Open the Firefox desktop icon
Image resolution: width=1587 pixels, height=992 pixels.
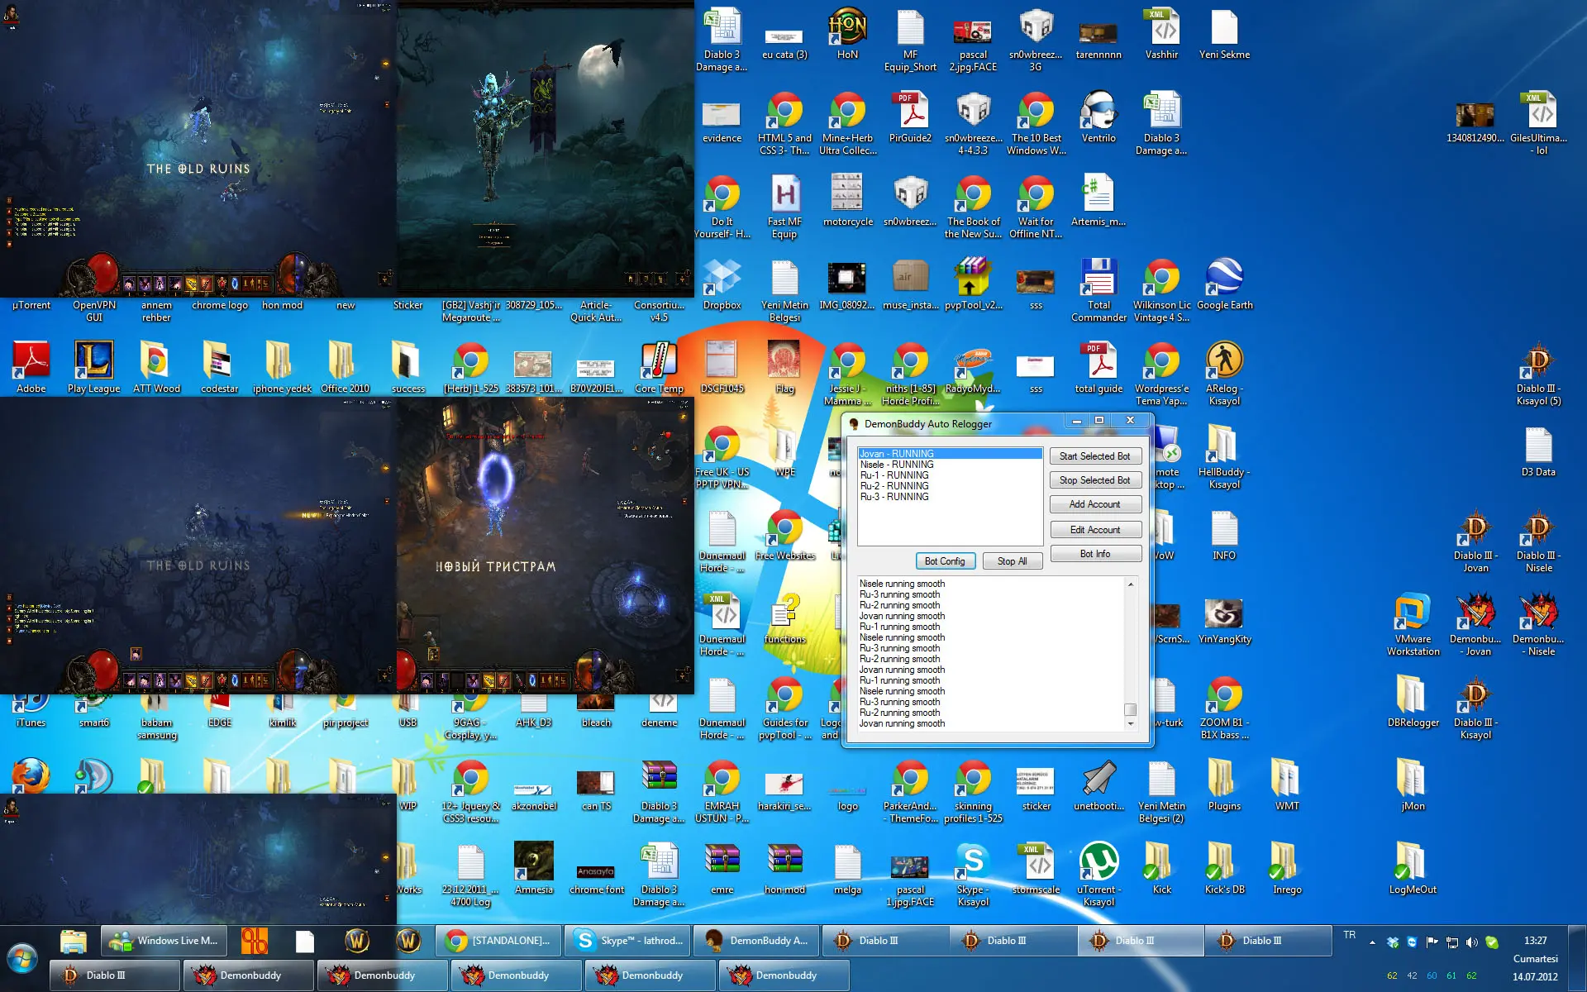click(x=30, y=775)
